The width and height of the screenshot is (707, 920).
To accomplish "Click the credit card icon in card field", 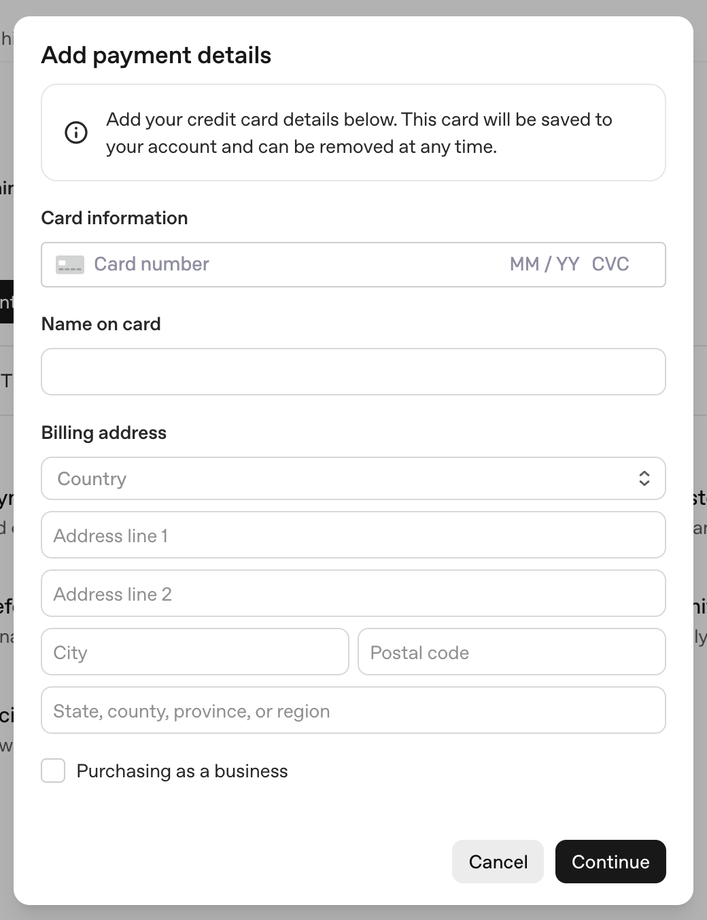I will (x=70, y=264).
